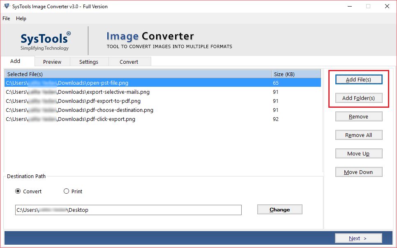This screenshot has width=397, height=248.
Task: Open the Help menu
Action: [21, 18]
